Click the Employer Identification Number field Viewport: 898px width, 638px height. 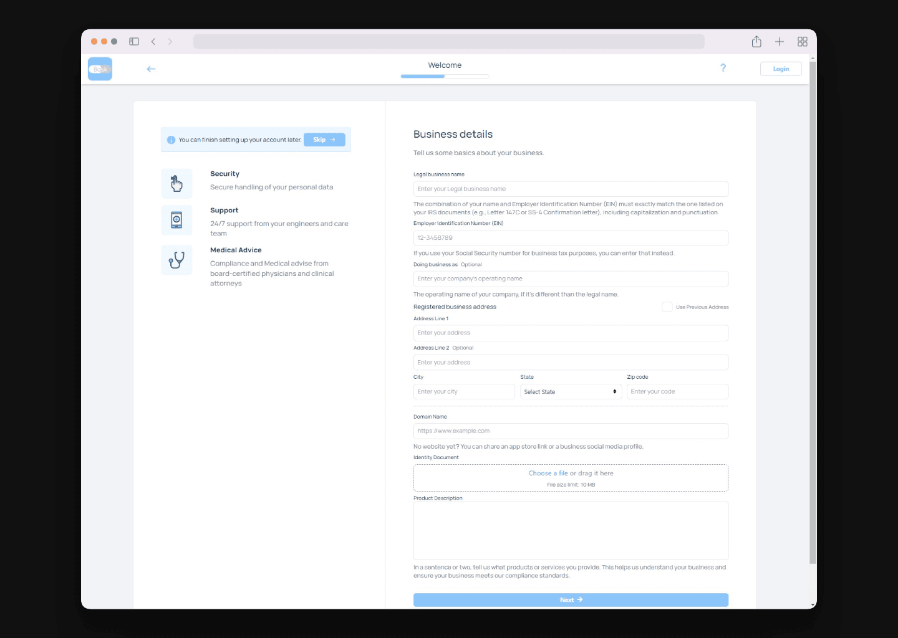[x=571, y=238]
